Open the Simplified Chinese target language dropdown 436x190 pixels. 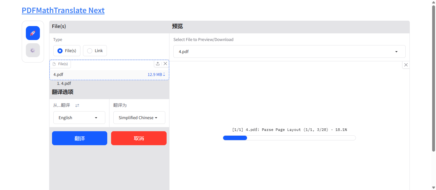[x=139, y=118]
